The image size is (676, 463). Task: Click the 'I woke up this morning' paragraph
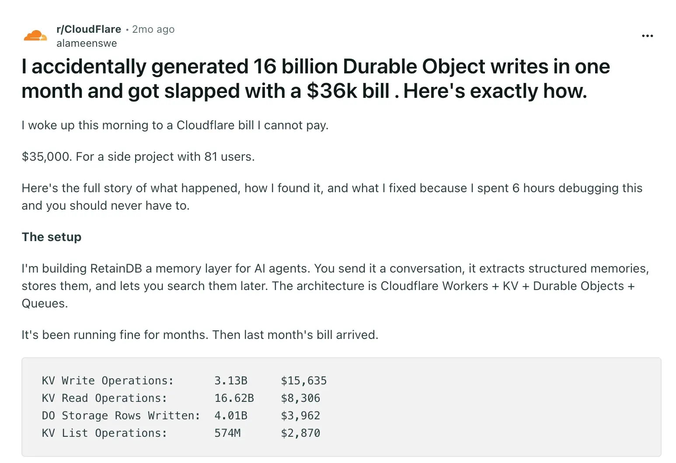coord(175,125)
